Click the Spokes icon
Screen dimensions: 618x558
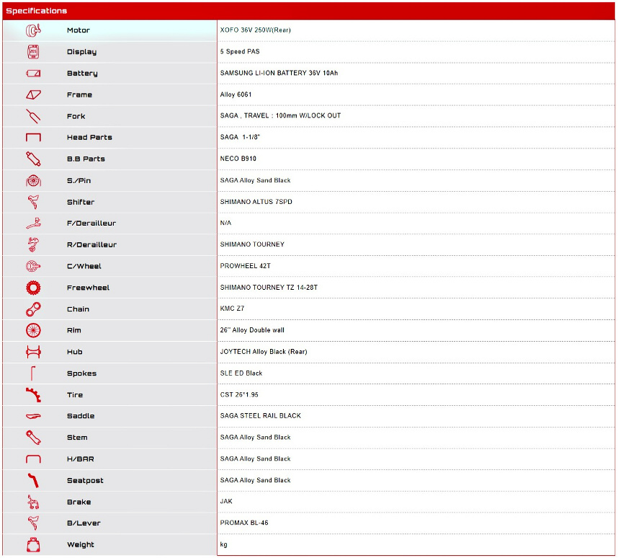pyautogui.click(x=33, y=373)
